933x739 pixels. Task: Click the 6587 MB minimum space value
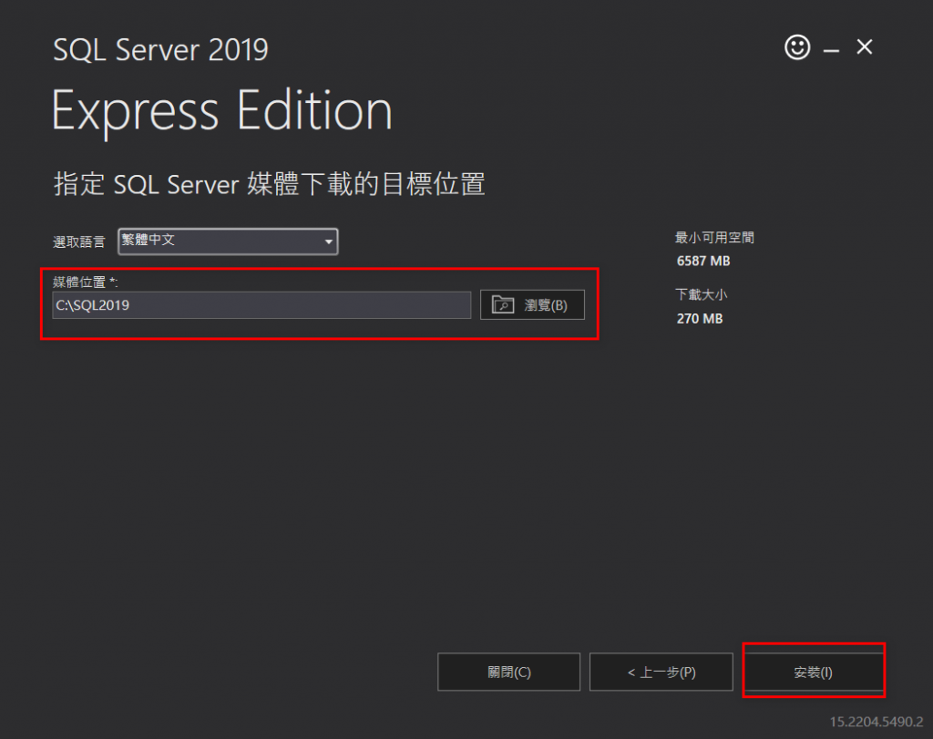pyautogui.click(x=703, y=262)
